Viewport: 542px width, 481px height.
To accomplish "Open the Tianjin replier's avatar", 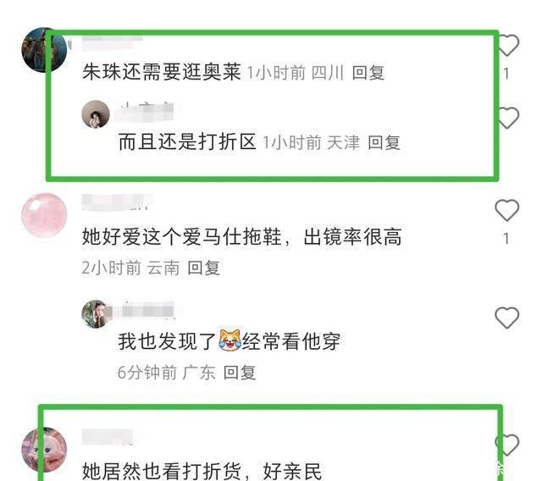I will [96, 114].
